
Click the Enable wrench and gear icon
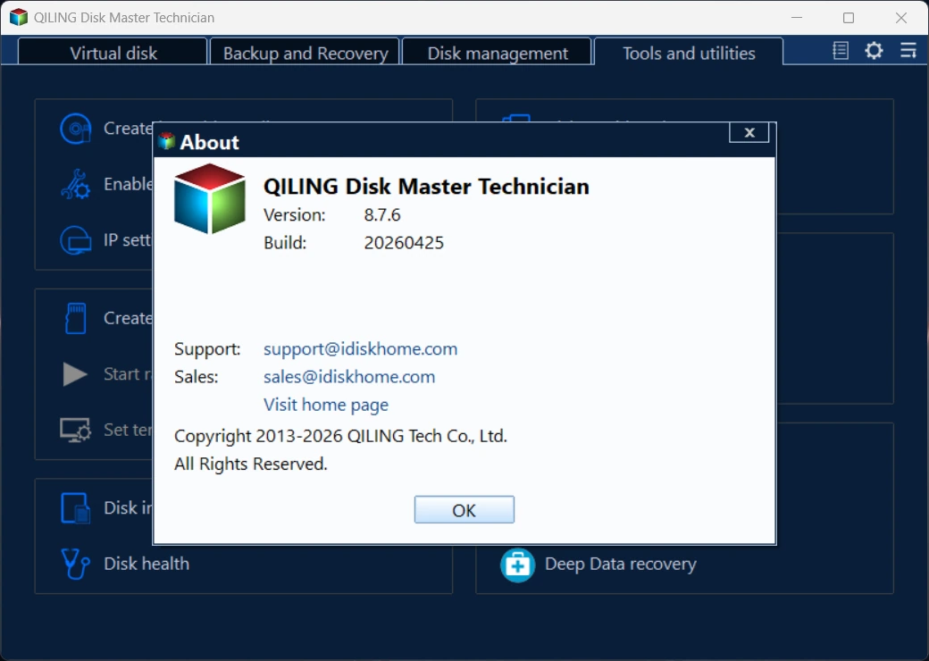tap(75, 184)
